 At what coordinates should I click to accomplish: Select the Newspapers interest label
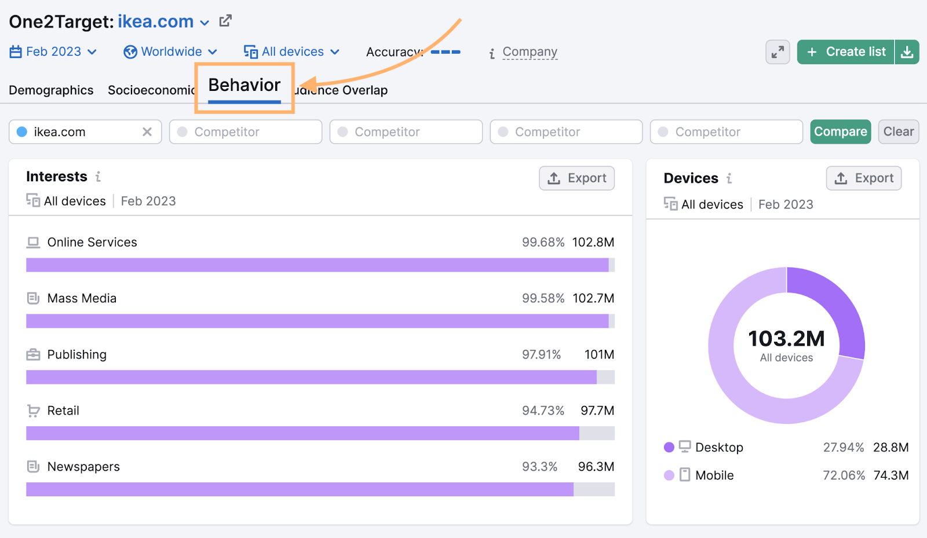(x=83, y=467)
